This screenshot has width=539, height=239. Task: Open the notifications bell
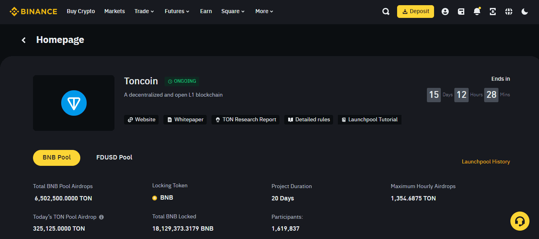point(477,12)
